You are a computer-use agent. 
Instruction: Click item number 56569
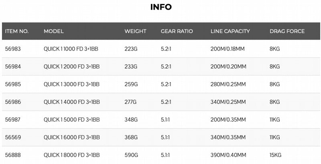(12, 137)
